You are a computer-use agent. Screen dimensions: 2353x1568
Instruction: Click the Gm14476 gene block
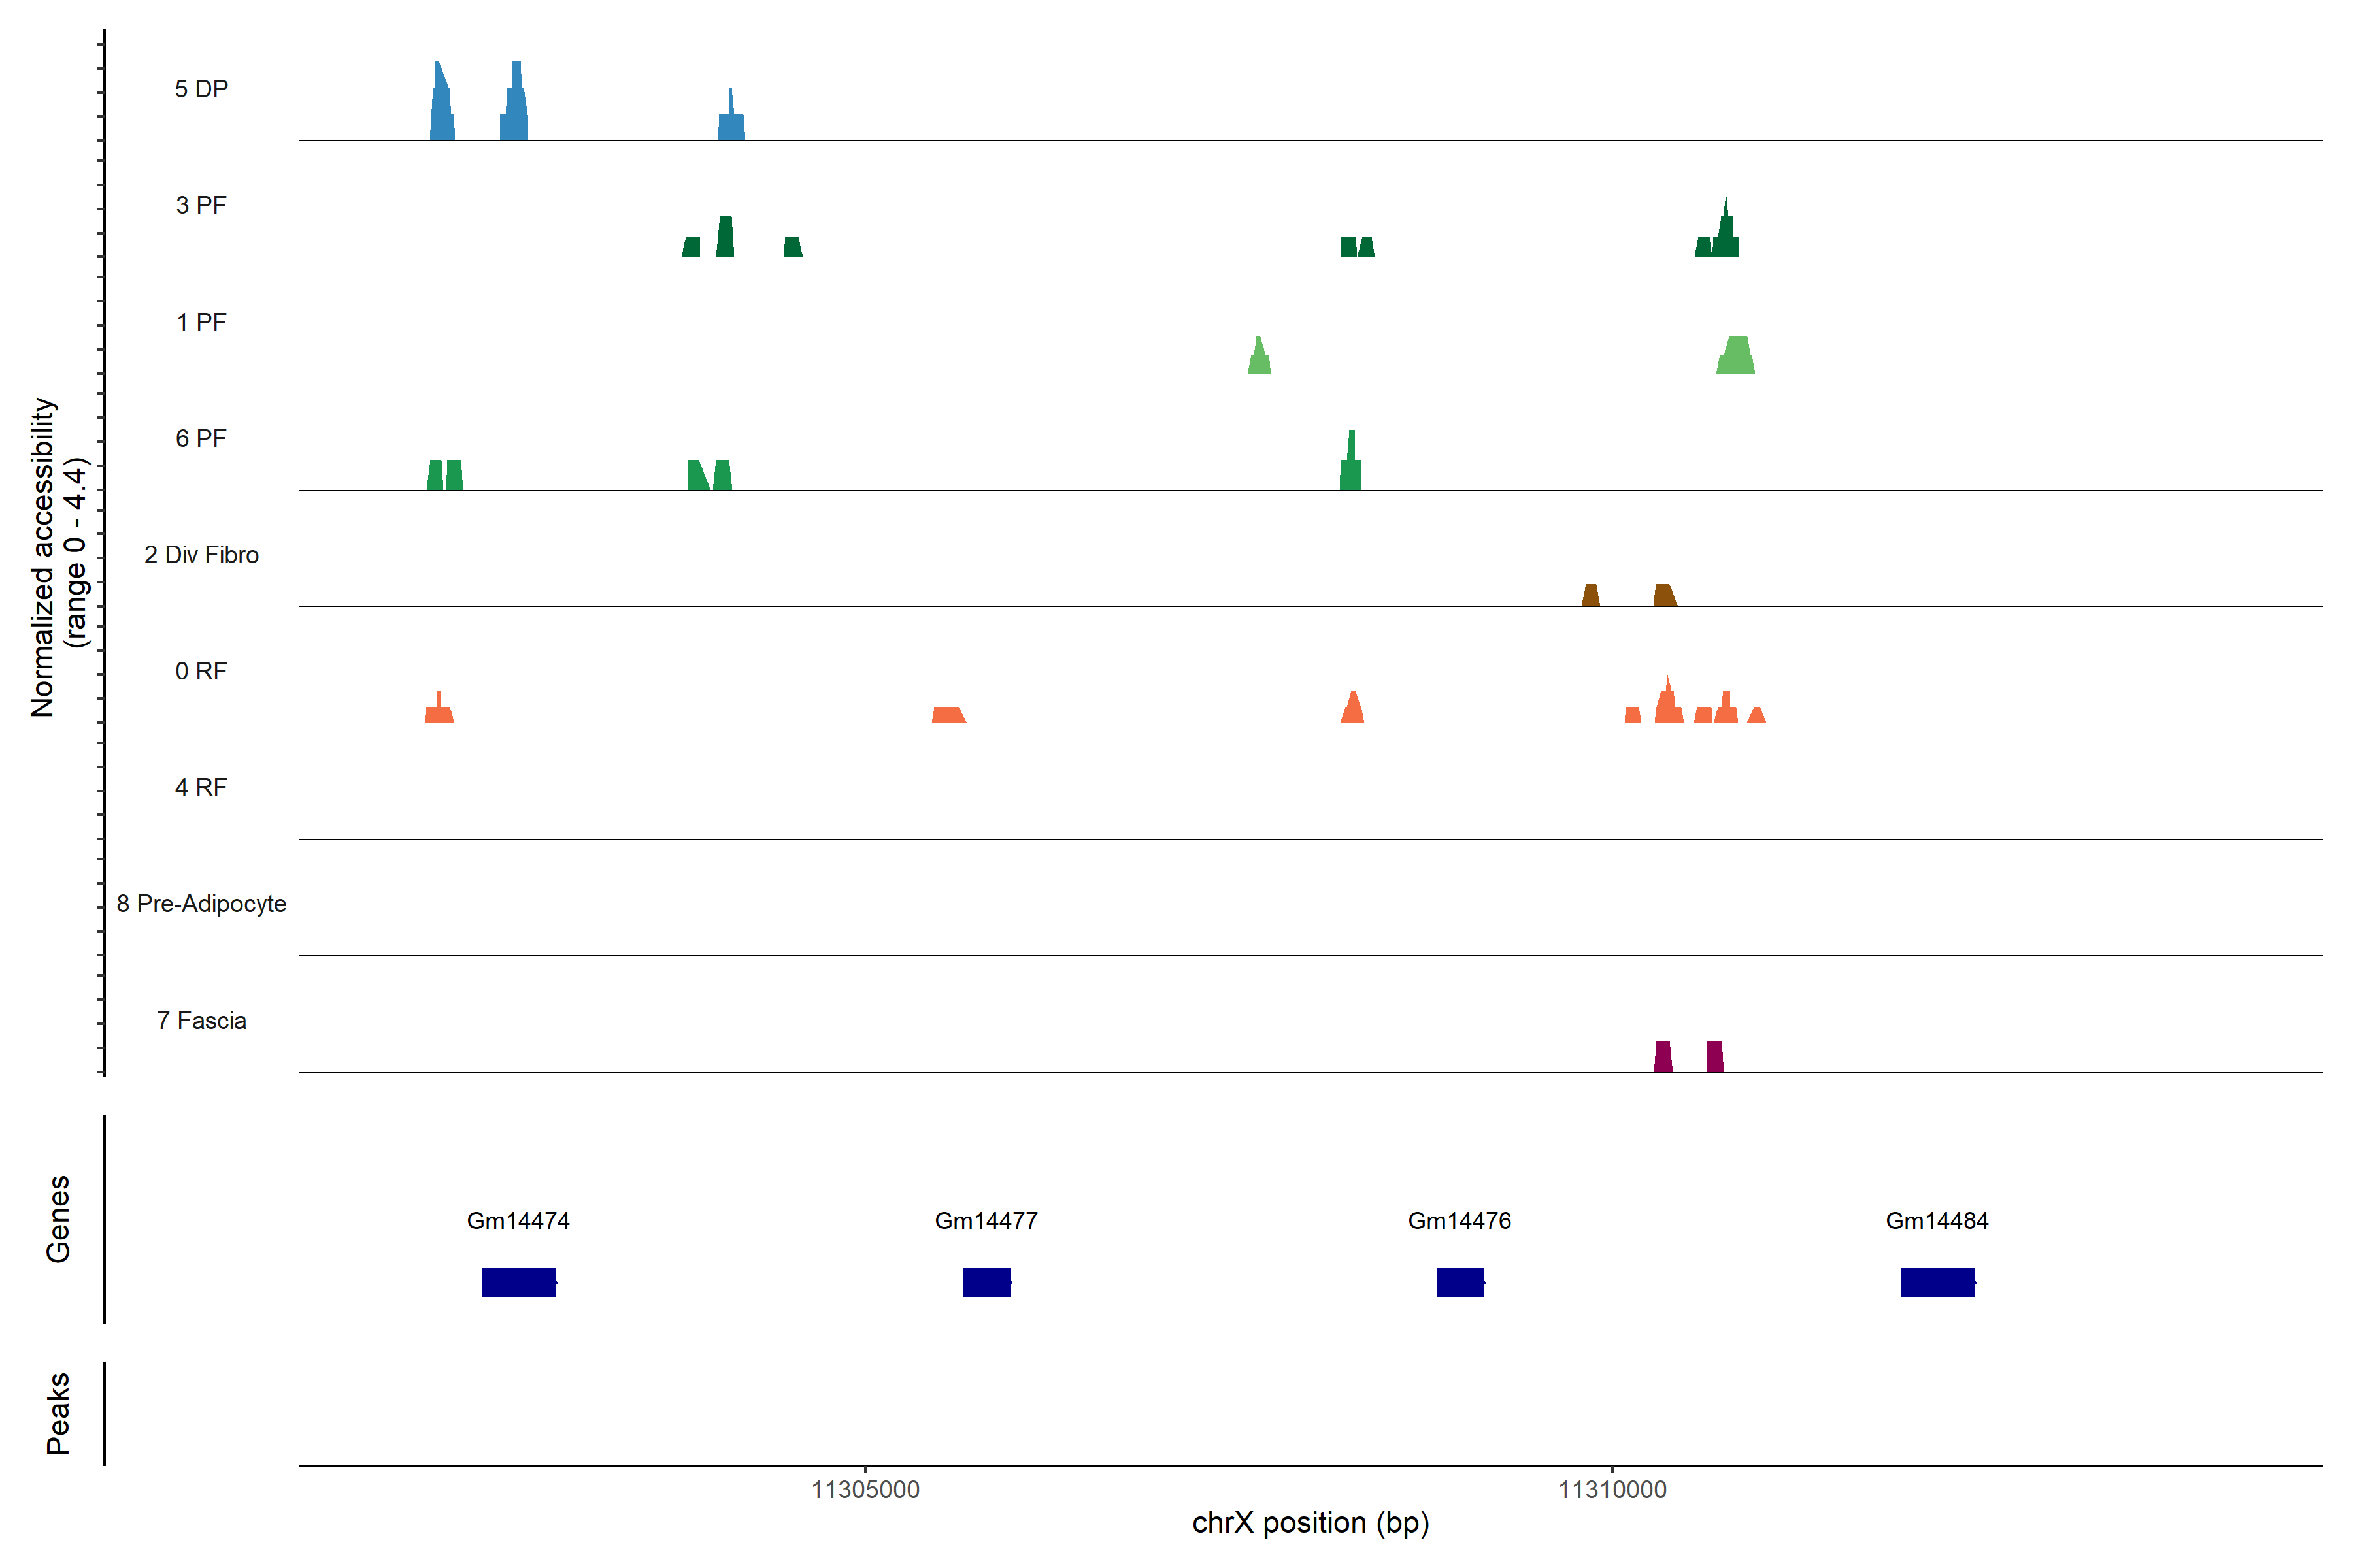click(x=1460, y=1282)
